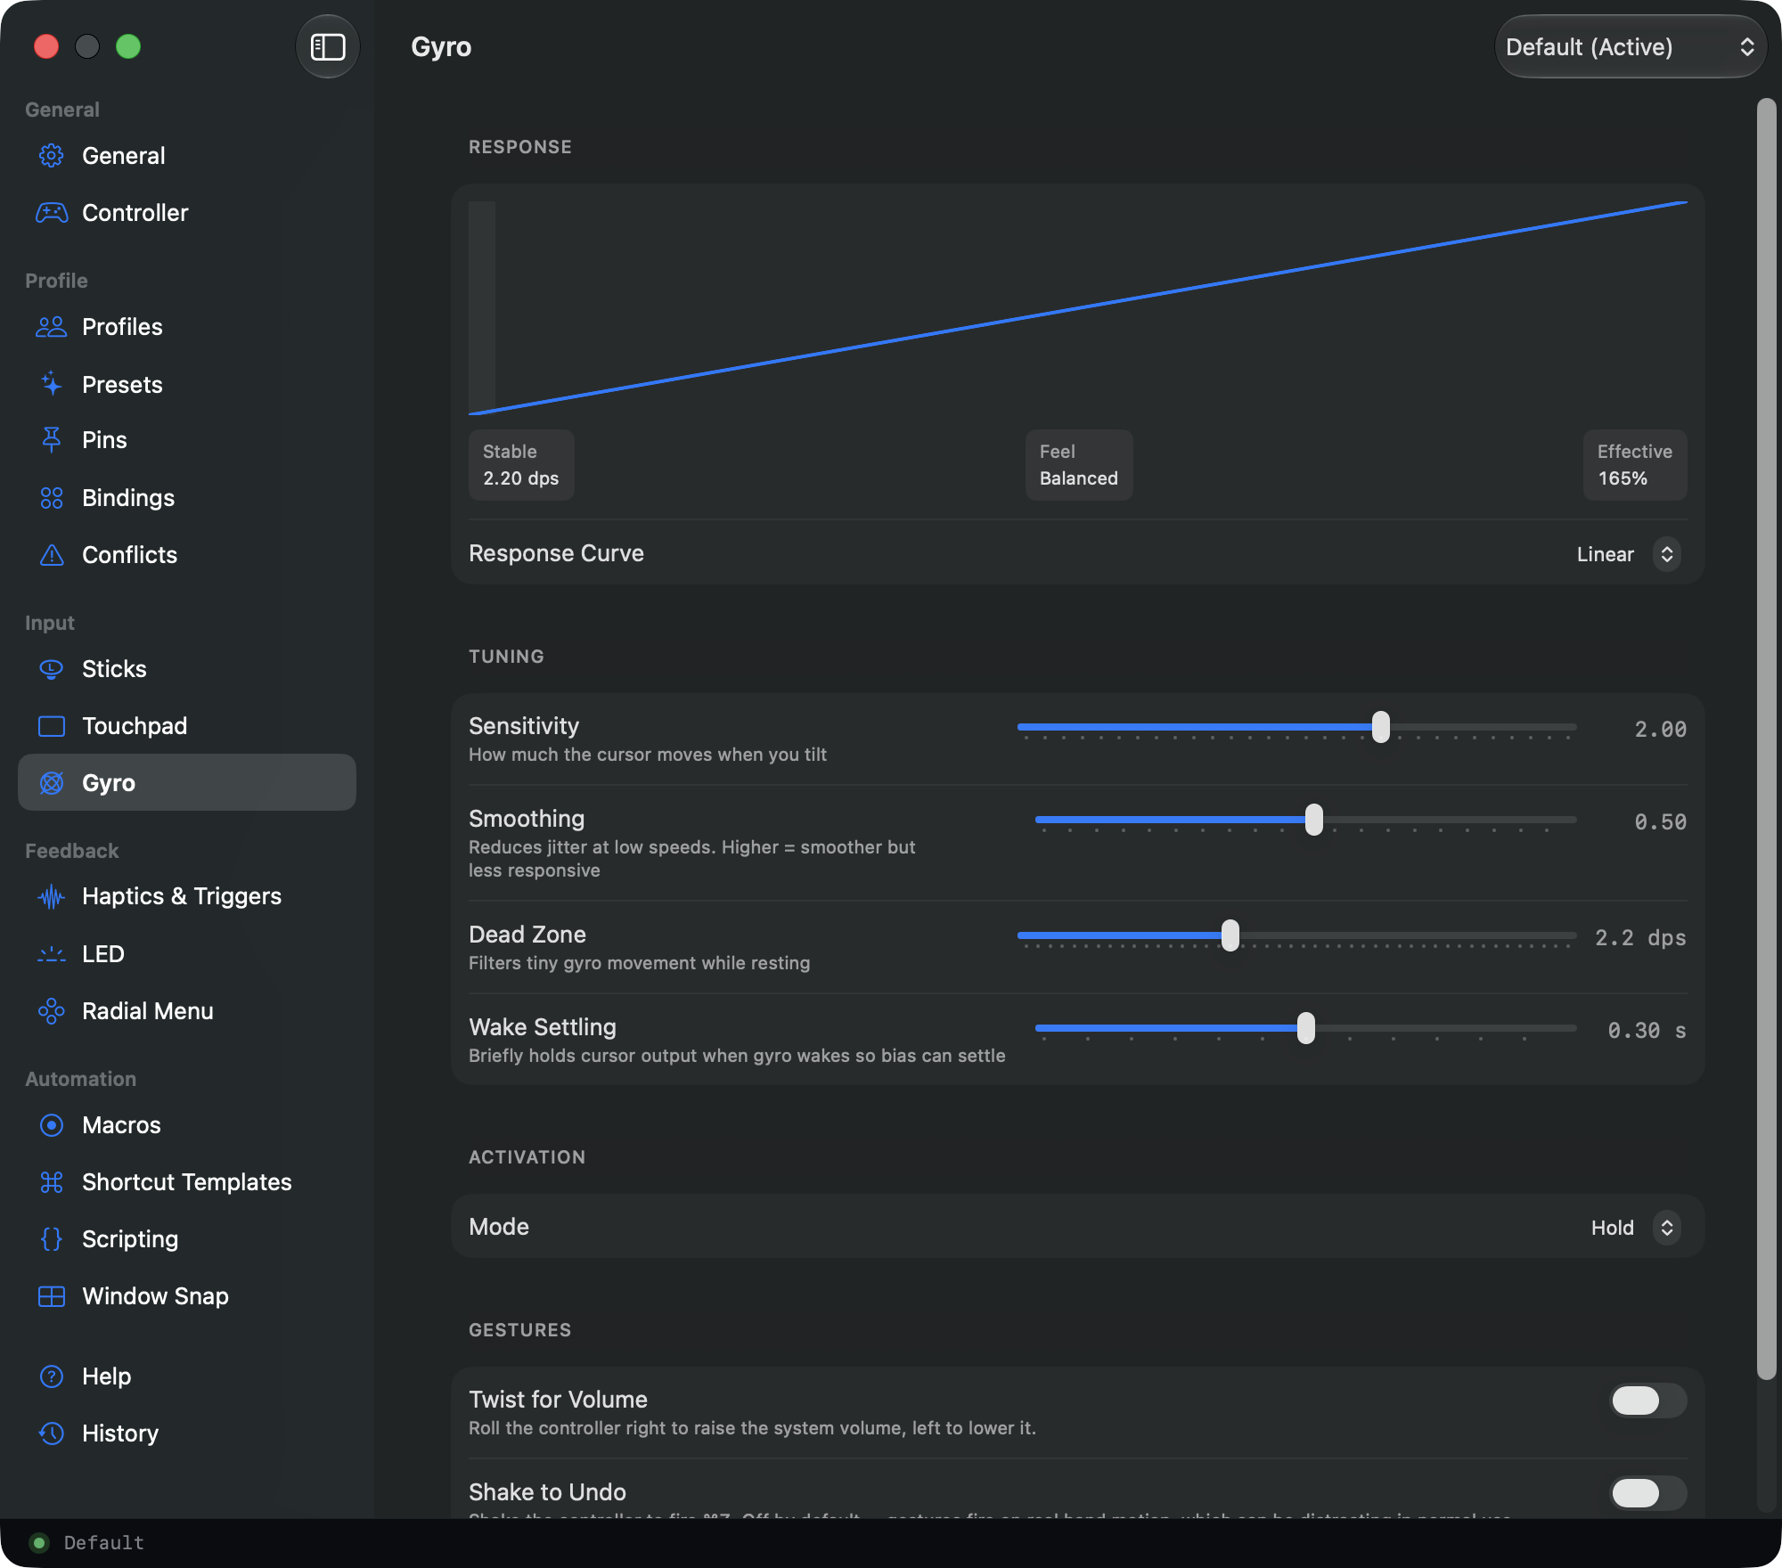This screenshot has width=1782, height=1568.
Task: Click the Sensitivity value 2.00
Action: coord(1660,730)
